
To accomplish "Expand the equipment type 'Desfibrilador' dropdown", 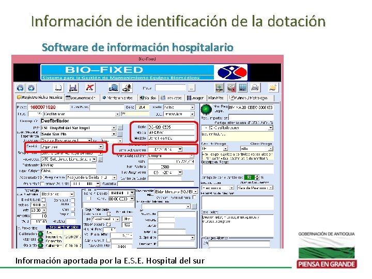I will click(x=117, y=114).
